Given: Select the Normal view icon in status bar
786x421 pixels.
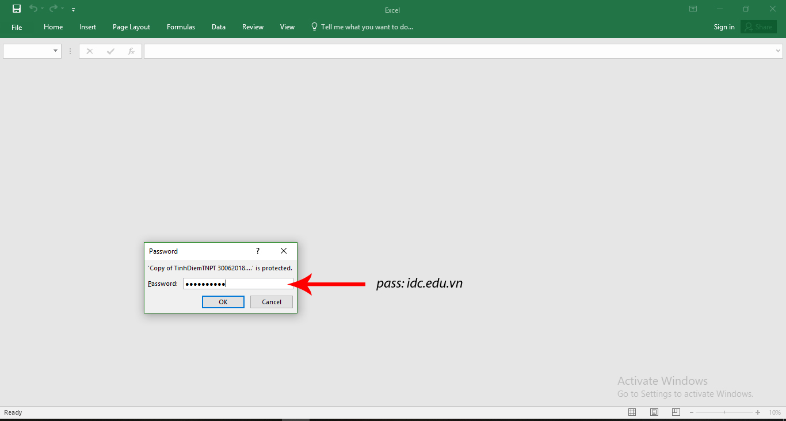Looking at the screenshot, I should pos(632,412).
